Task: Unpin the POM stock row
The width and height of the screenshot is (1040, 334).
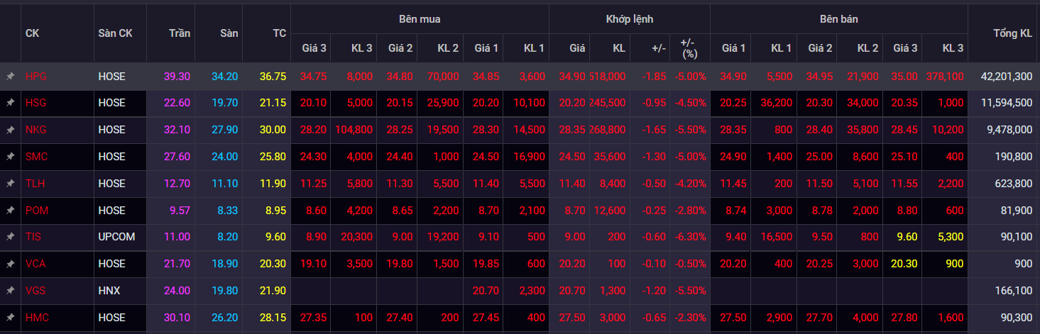Action: tap(11, 211)
